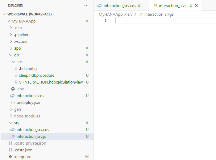
Task: Click the V_INTERACTION.hdbcalculationview file icon
Action: 16,82
